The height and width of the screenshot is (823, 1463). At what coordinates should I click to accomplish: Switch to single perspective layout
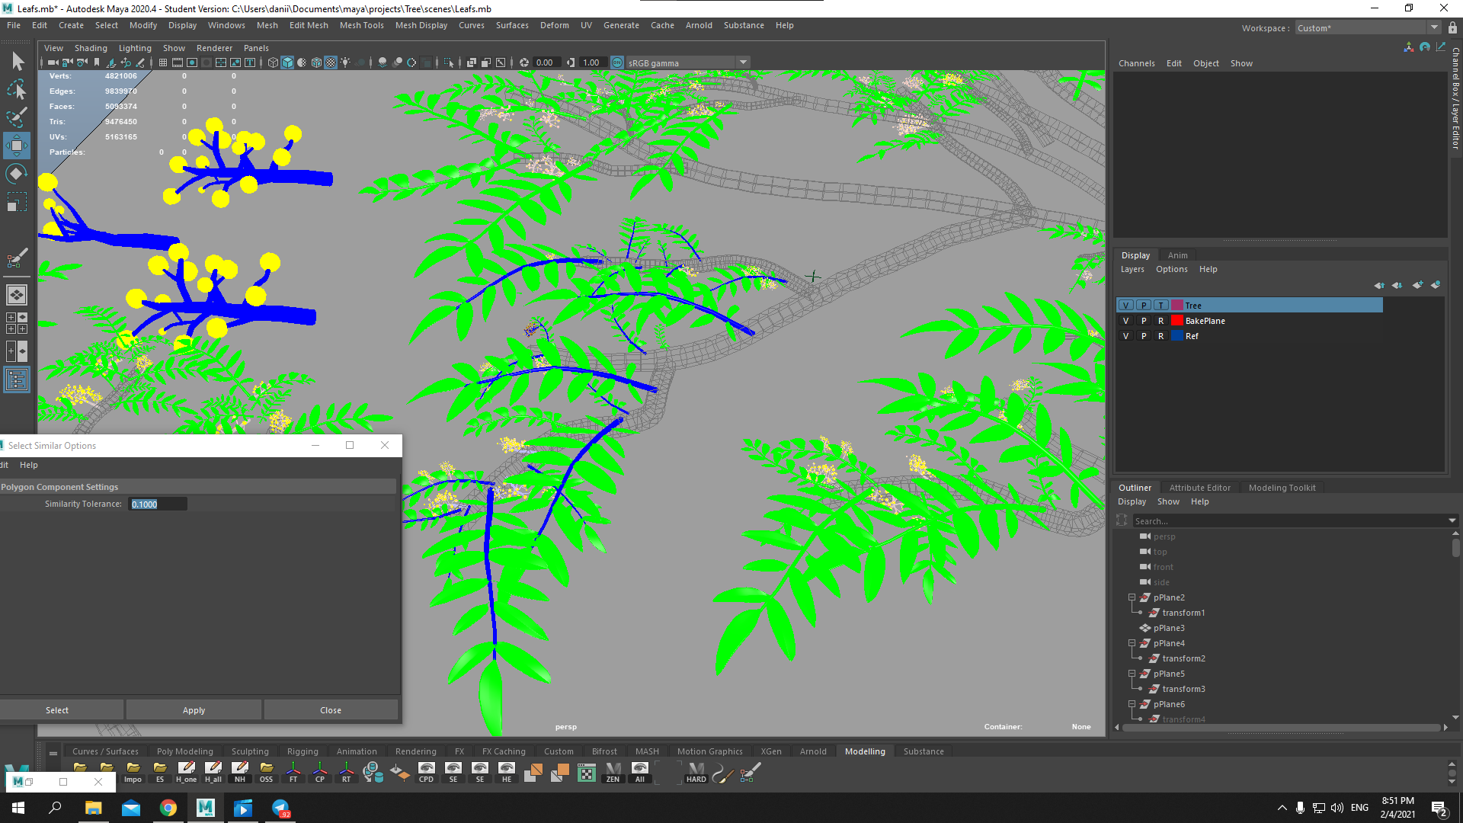17,295
